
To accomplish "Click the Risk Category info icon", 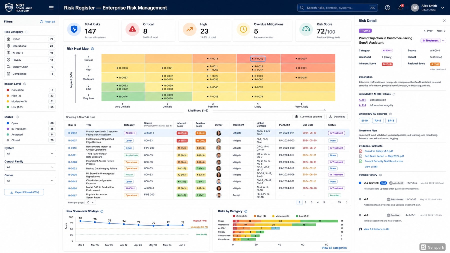I will pyautogui.click(x=27, y=32).
